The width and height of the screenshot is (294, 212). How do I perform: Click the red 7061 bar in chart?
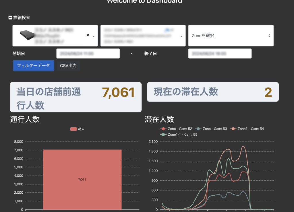pos(82,179)
